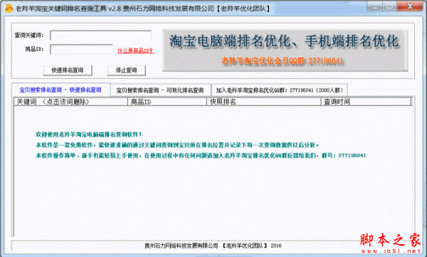427x257 pixels.
Task: Click the line starting 本软件是一款免费软件
Action: (177, 145)
